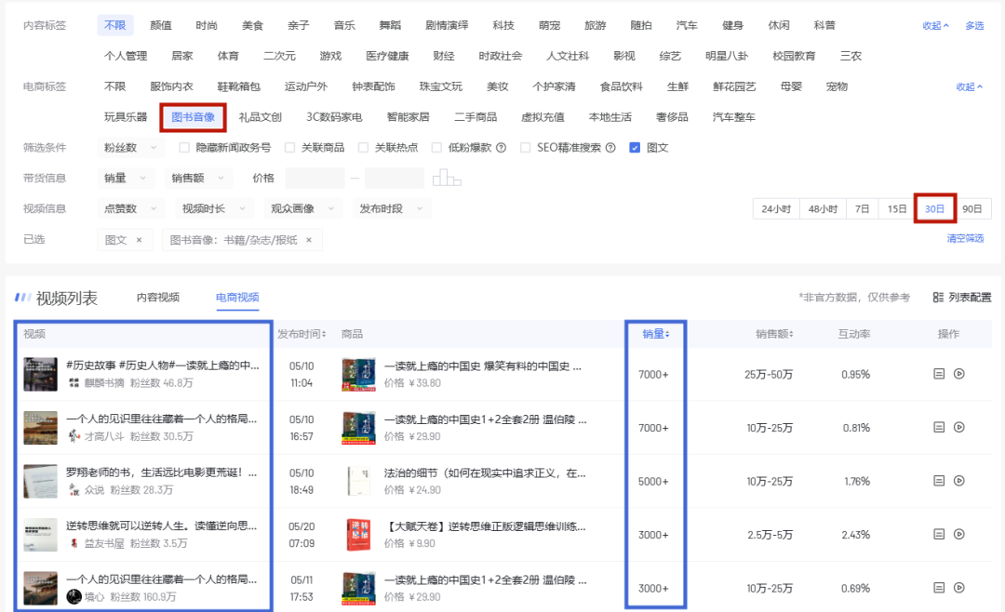1005x612 pixels.
Task: Enable 关联热点 checkbox
Action: pyautogui.click(x=364, y=147)
